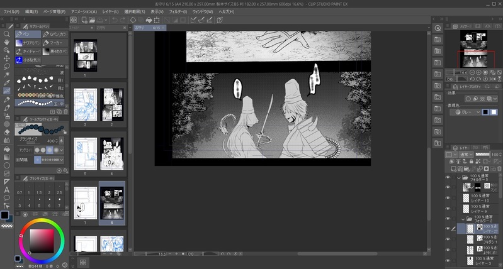Toggle Border effect circle in Layer Property
The image size is (503, 269).
(470, 99)
